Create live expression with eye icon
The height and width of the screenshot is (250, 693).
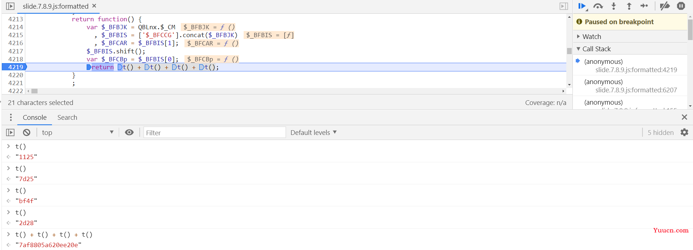coord(129,132)
